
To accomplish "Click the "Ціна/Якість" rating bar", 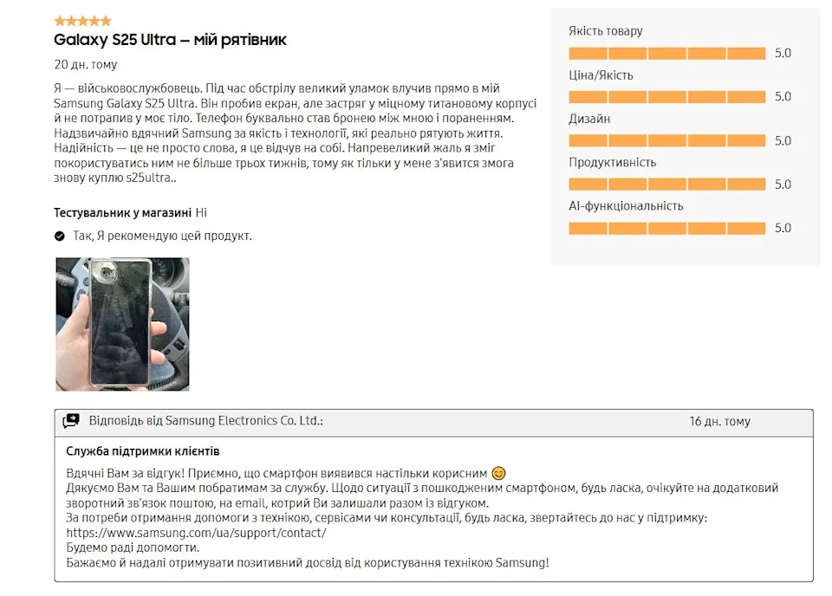I will click(666, 96).
